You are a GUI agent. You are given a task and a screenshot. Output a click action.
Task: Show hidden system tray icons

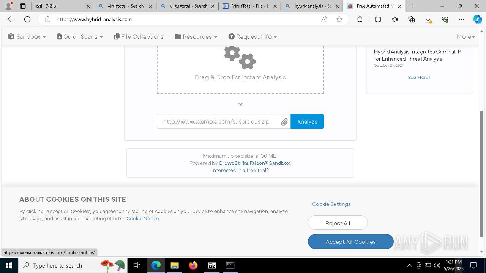[409, 265]
